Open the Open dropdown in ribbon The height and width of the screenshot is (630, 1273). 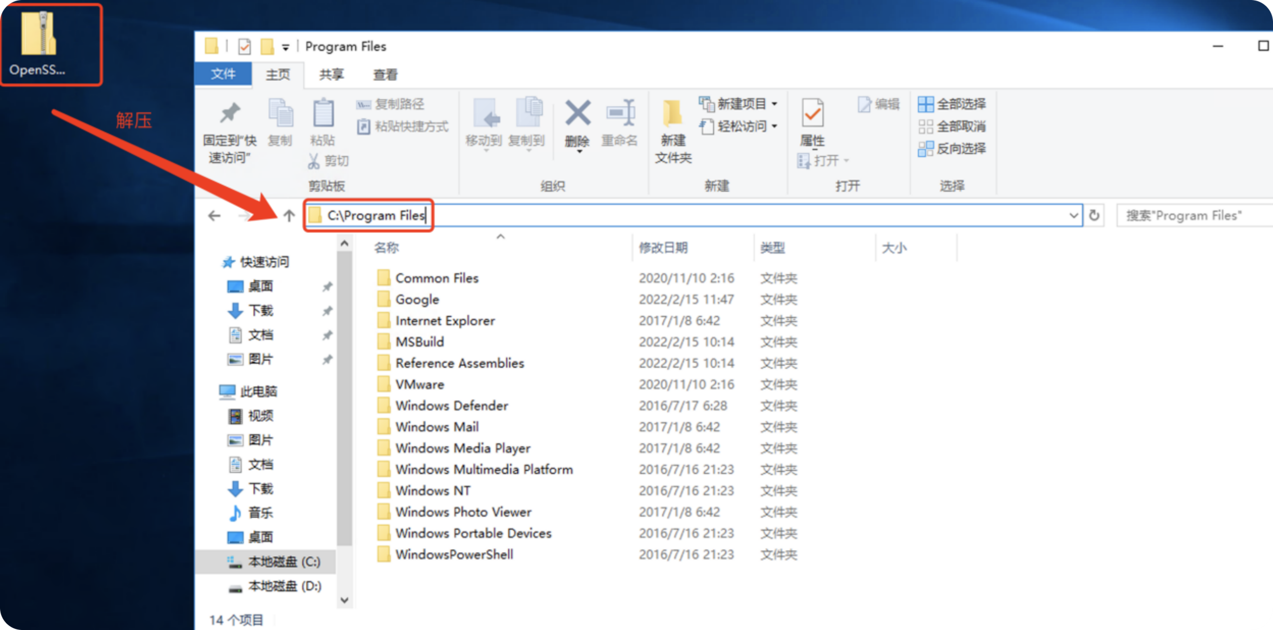point(846,161)
